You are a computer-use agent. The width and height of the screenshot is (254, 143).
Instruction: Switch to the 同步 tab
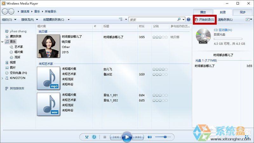(x=243, y=12)
